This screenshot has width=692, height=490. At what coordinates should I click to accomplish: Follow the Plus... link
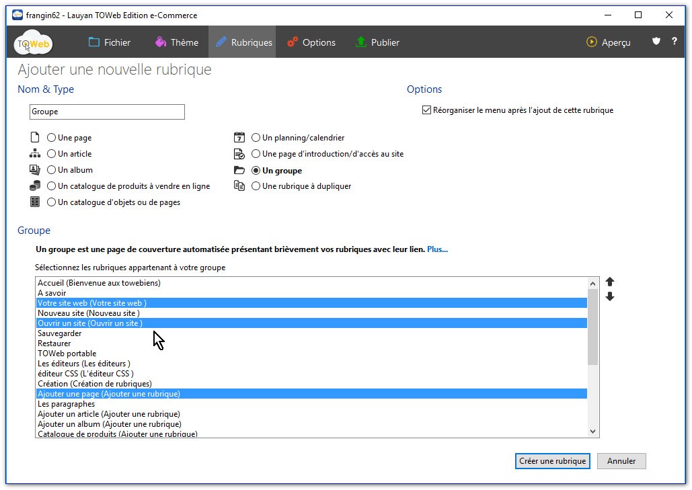tap(437, 249)
